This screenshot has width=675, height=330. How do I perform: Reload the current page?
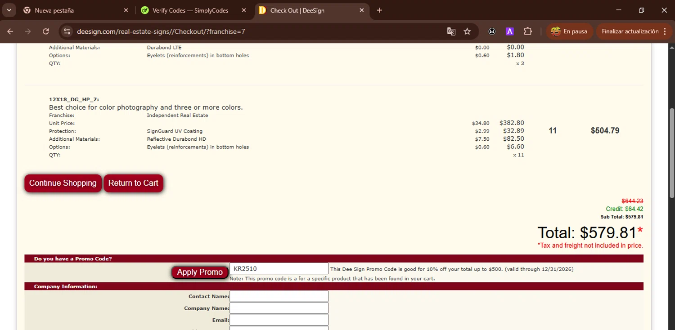pos(45,31)
